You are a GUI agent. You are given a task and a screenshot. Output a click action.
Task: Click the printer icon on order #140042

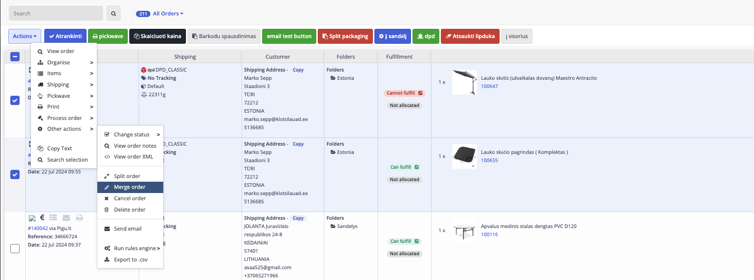pyautogui.click(x=79, y=218)
